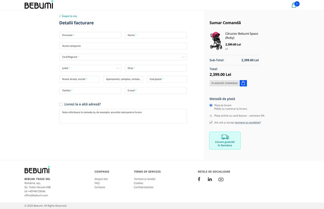Select 'Plata la livrare' payment option
Image resolution: width=324 pixels, height=209 pixels.
(211, 105)
